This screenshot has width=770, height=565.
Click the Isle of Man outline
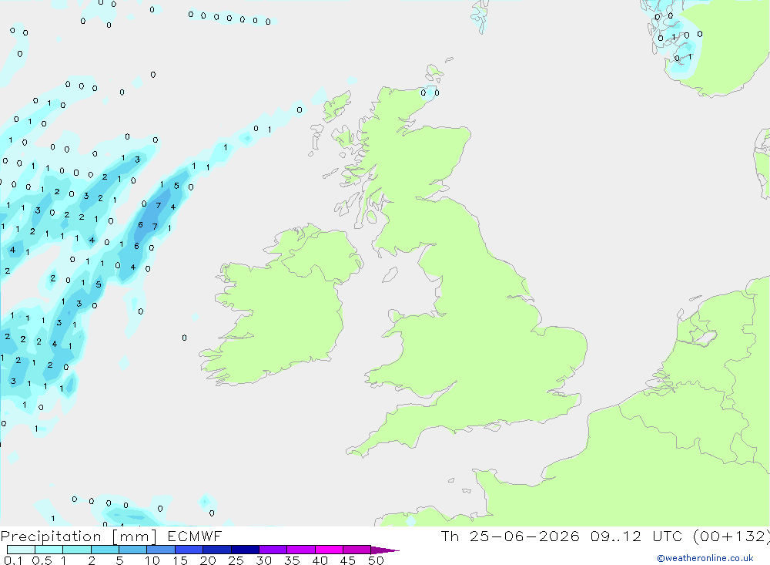(x=390, y=274)
